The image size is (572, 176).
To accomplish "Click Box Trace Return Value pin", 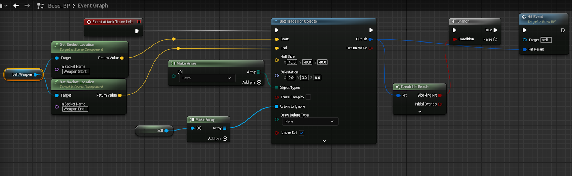I will pyautogui.click(x=370, y=48).
